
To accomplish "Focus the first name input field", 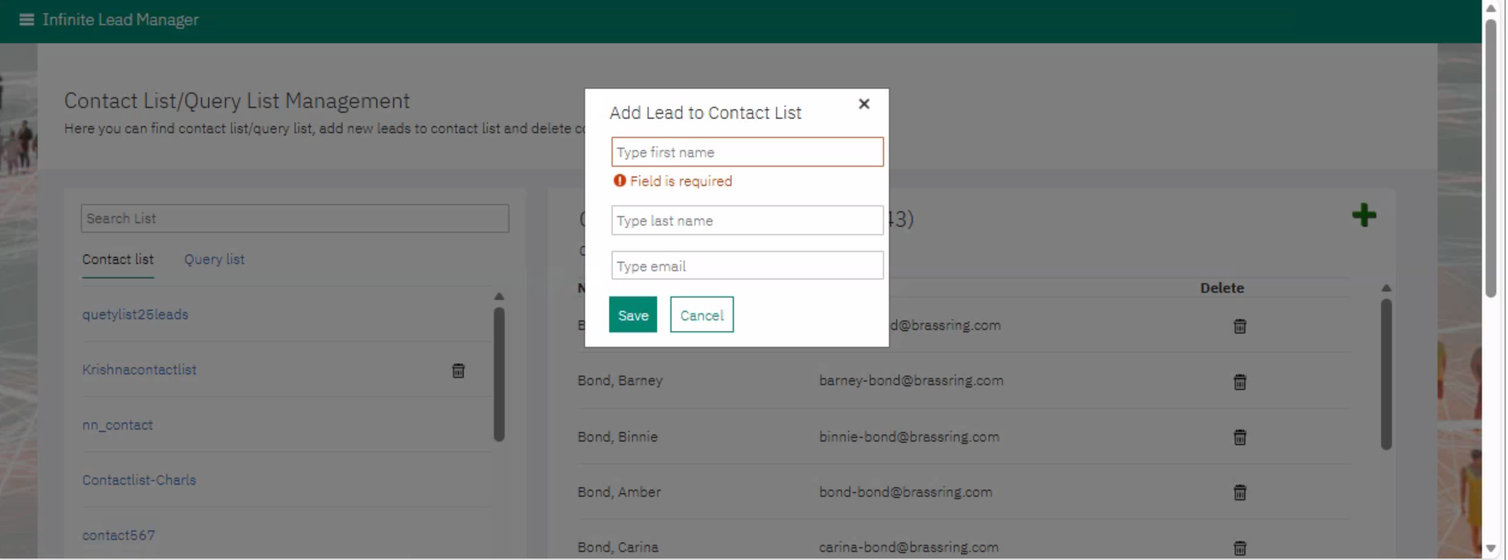I will 747,152.
